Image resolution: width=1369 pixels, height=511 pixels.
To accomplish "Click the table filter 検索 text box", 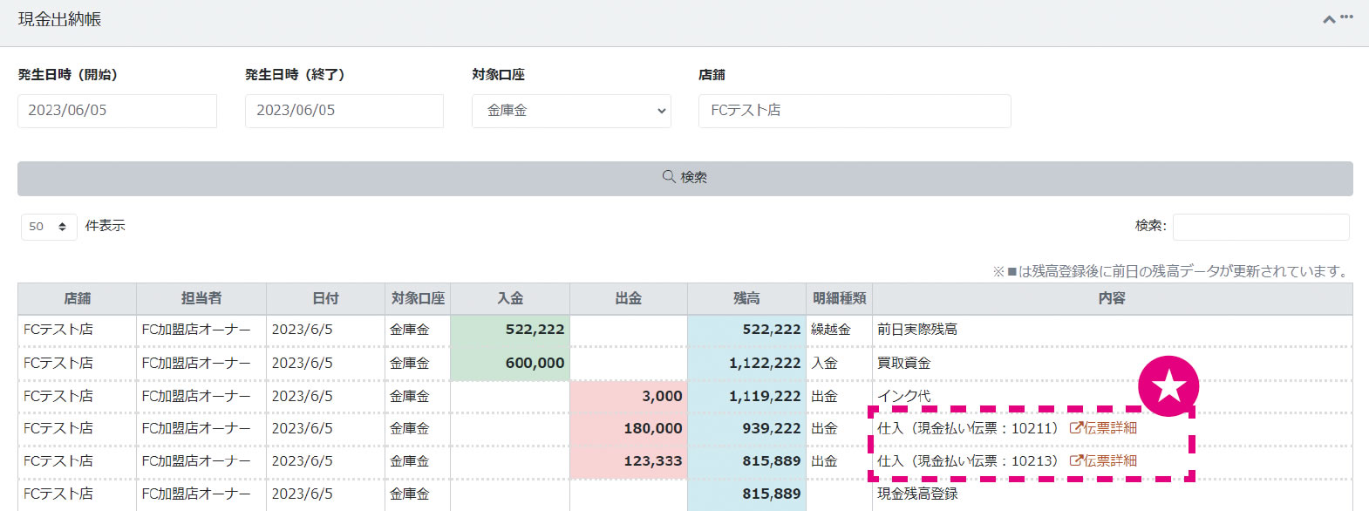I will 1260,227.
